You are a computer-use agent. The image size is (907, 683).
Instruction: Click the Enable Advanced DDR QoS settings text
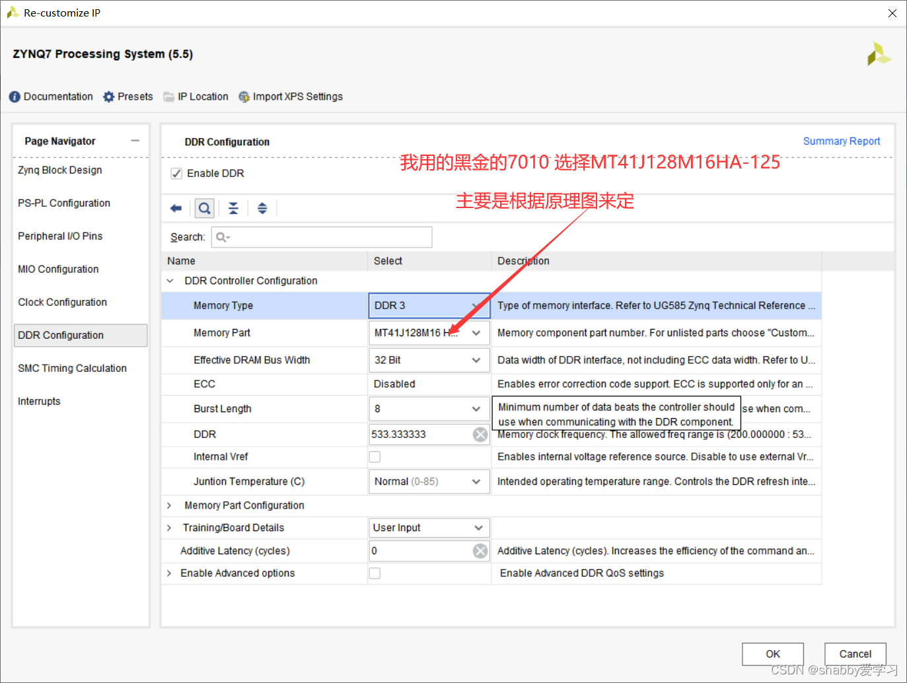[x=582, y=573]
